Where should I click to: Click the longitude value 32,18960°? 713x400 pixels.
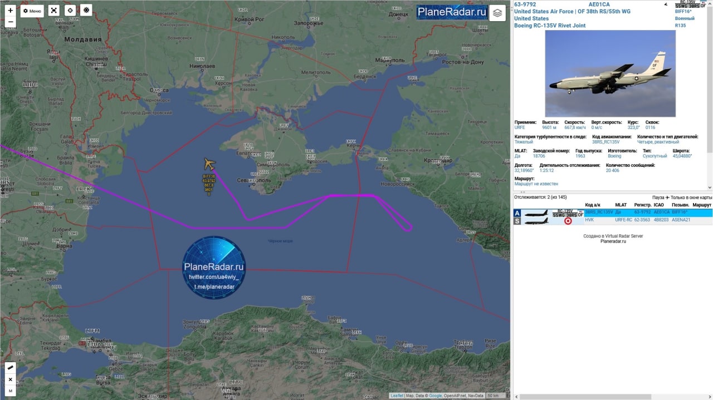[524, 170]
